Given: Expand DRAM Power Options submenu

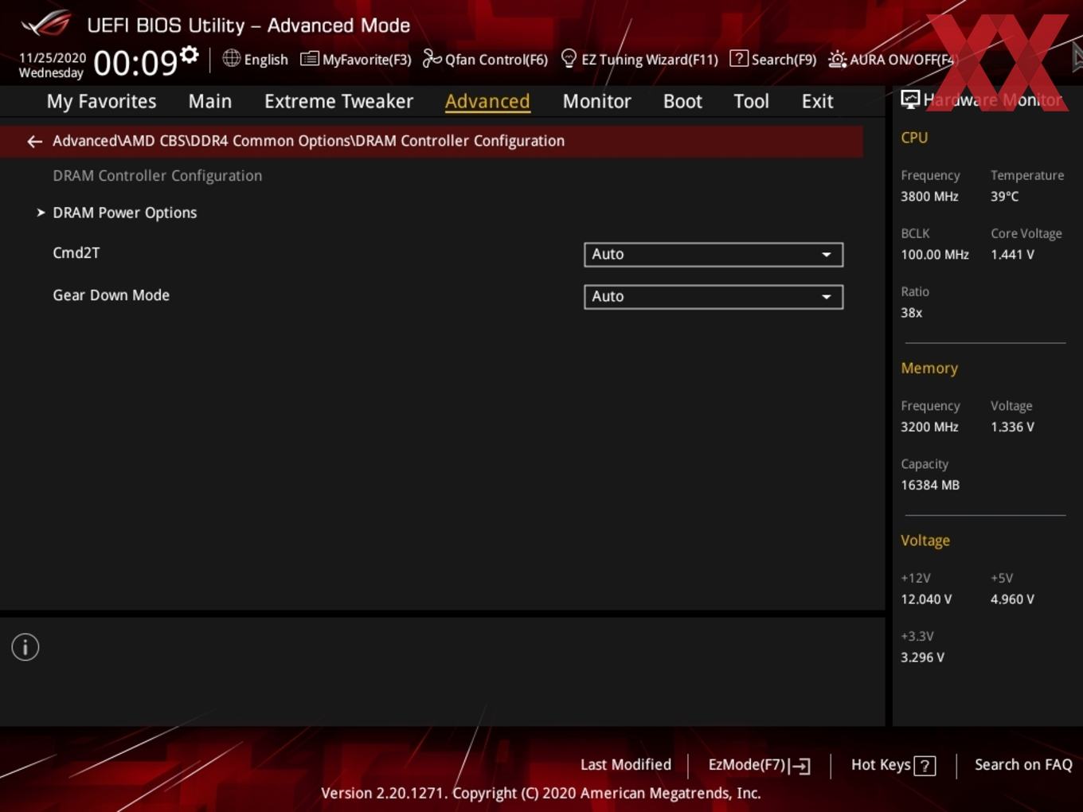Looking at the screenshot, I should pyautogui.click(x=124, y=213).
